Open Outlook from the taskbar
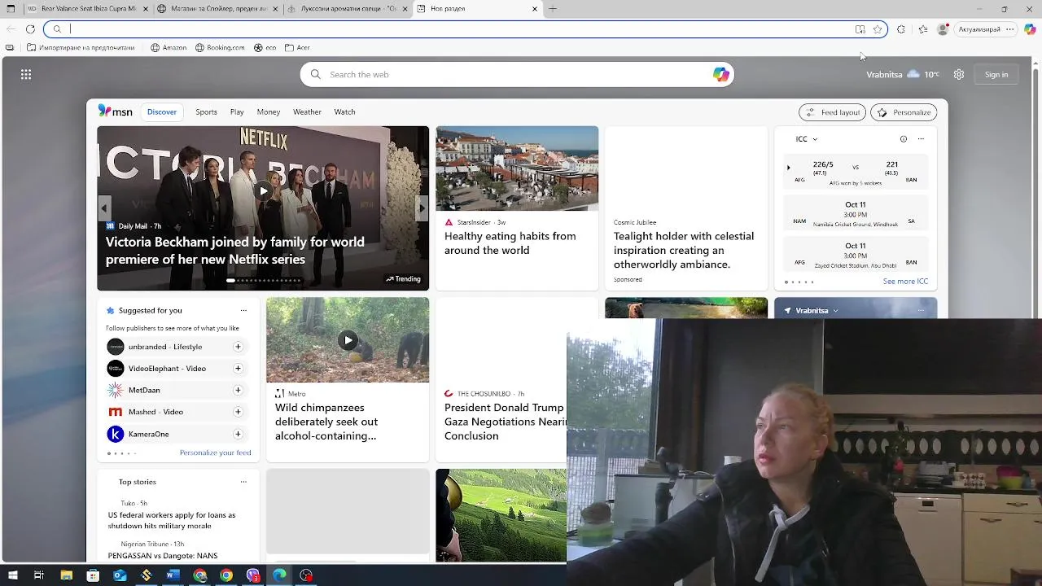 click(x=120, y=575)
